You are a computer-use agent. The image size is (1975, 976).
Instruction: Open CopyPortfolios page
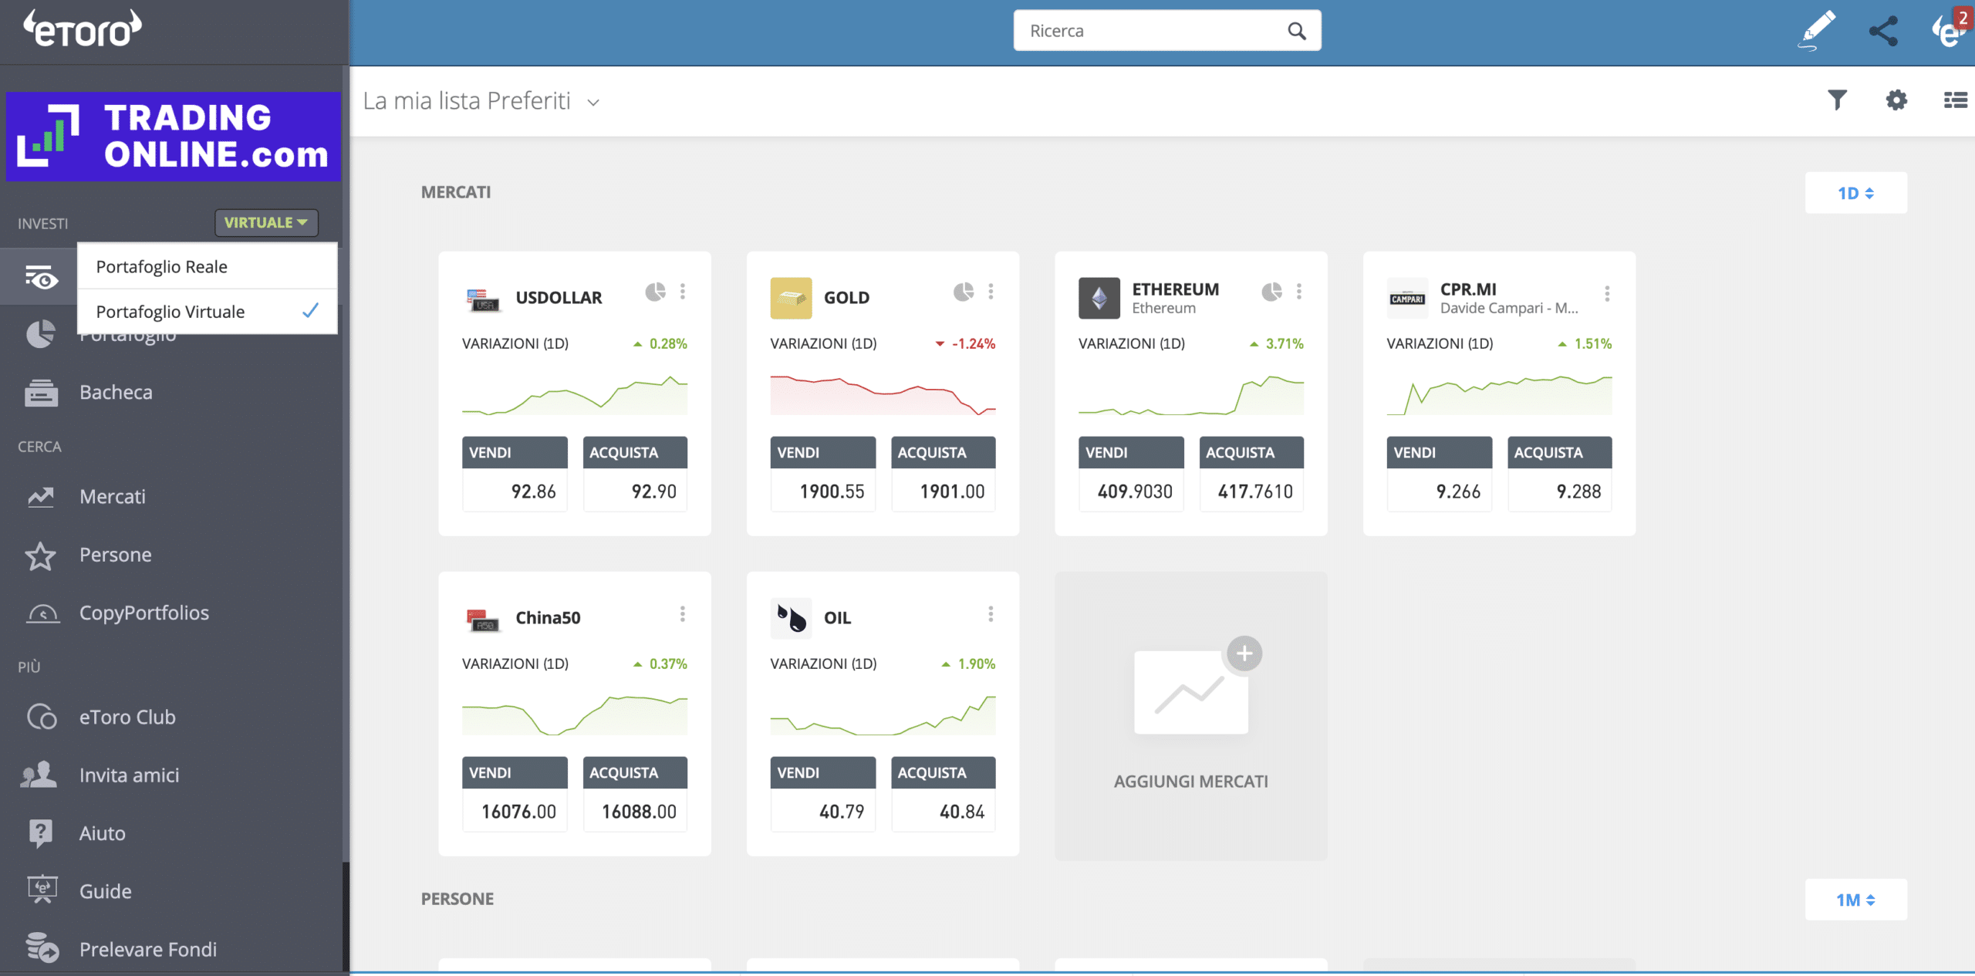point(144,613)
